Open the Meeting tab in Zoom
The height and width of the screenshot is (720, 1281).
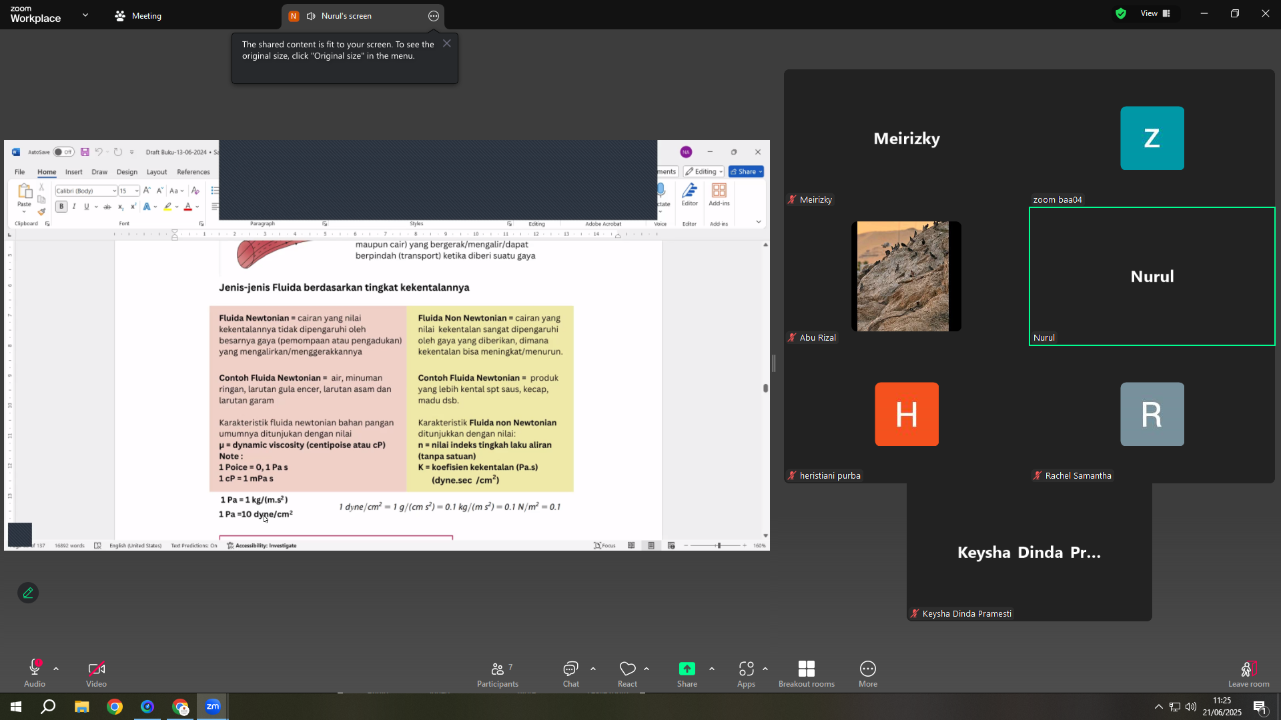pos(138,16)
